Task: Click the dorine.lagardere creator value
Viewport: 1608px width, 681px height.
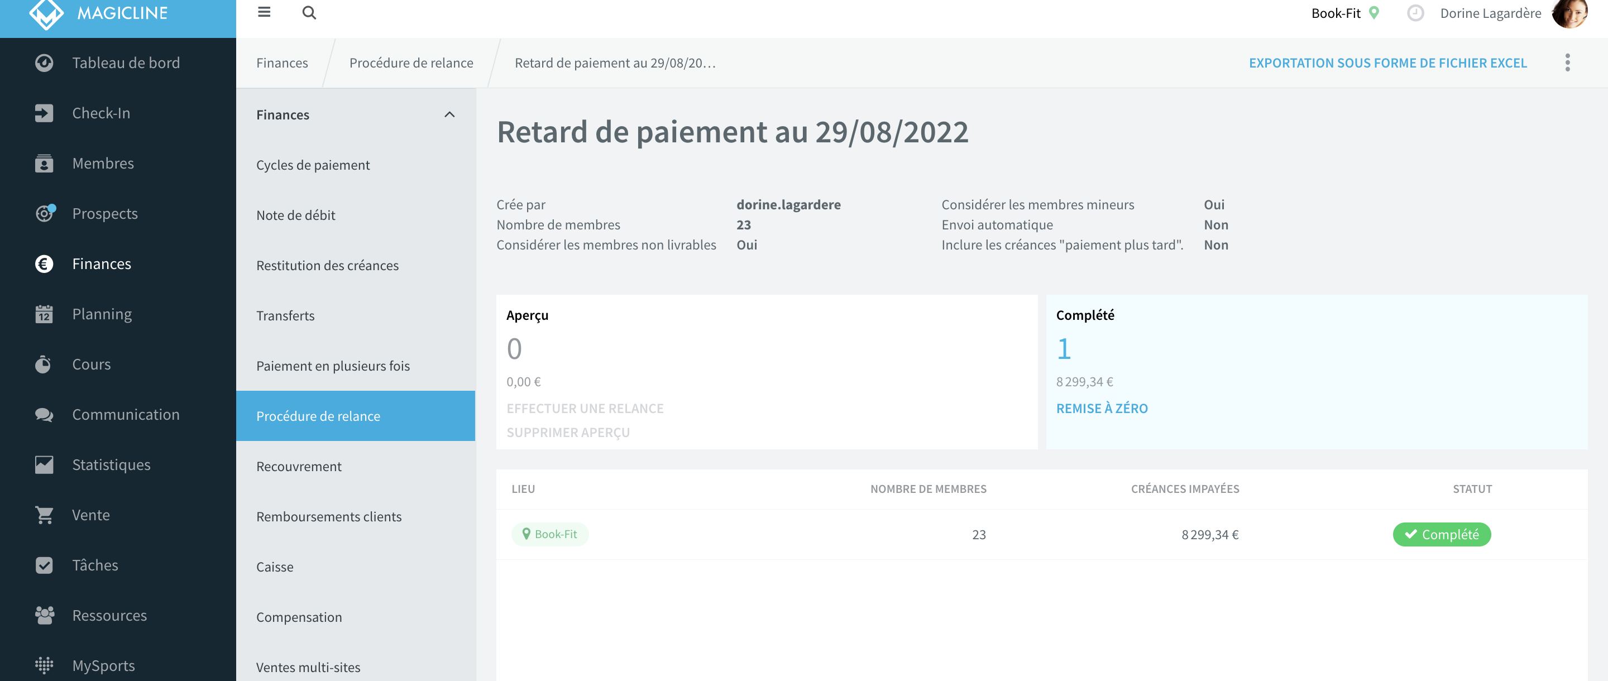Action: click(788, 205)
